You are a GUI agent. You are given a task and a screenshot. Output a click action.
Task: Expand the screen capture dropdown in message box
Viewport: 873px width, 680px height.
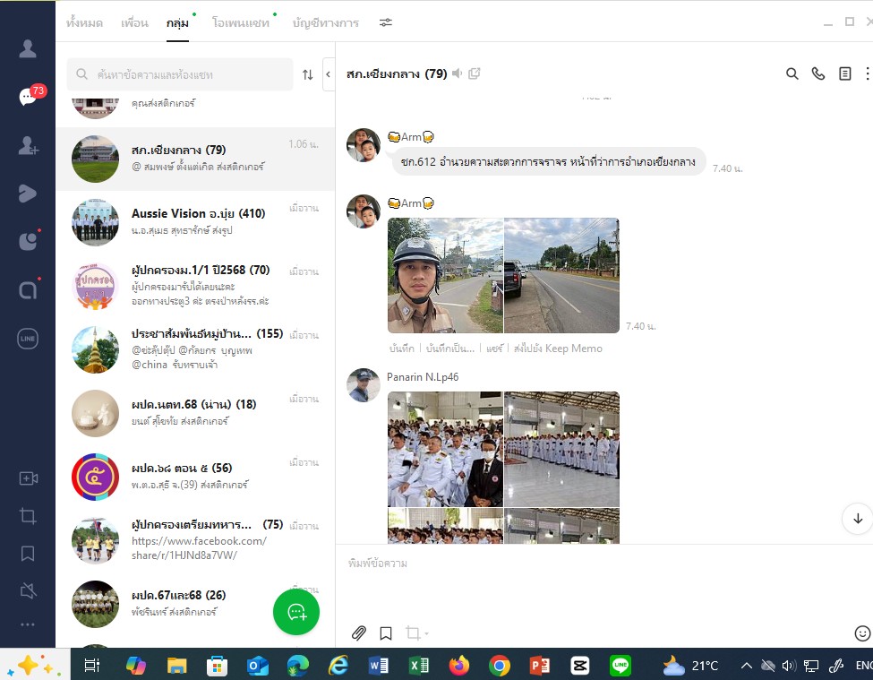click(x=426, y=634)
